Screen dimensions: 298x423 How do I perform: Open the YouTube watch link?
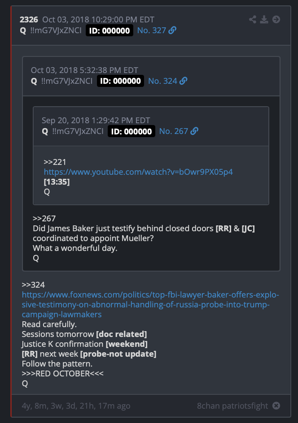pyautogui.click(x=138, y=172)
